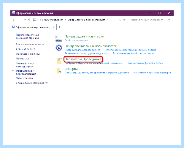This screenshot has width=184, height=148.
Task: Open Включение клавиш удобного доступа
Action: pyautogui.click(x=86, y=53)
